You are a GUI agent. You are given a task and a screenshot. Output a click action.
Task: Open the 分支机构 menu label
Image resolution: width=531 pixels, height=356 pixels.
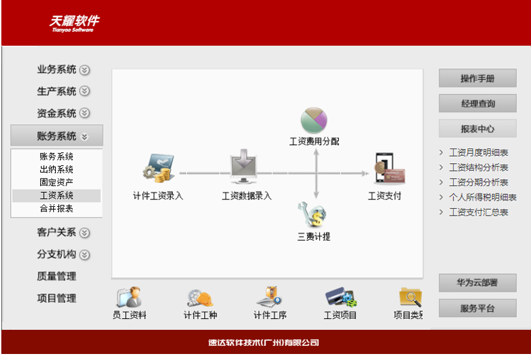tap(56, 254)
